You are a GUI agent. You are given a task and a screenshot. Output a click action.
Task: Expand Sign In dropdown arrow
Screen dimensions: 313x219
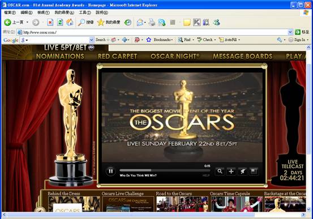coord(307,40)
